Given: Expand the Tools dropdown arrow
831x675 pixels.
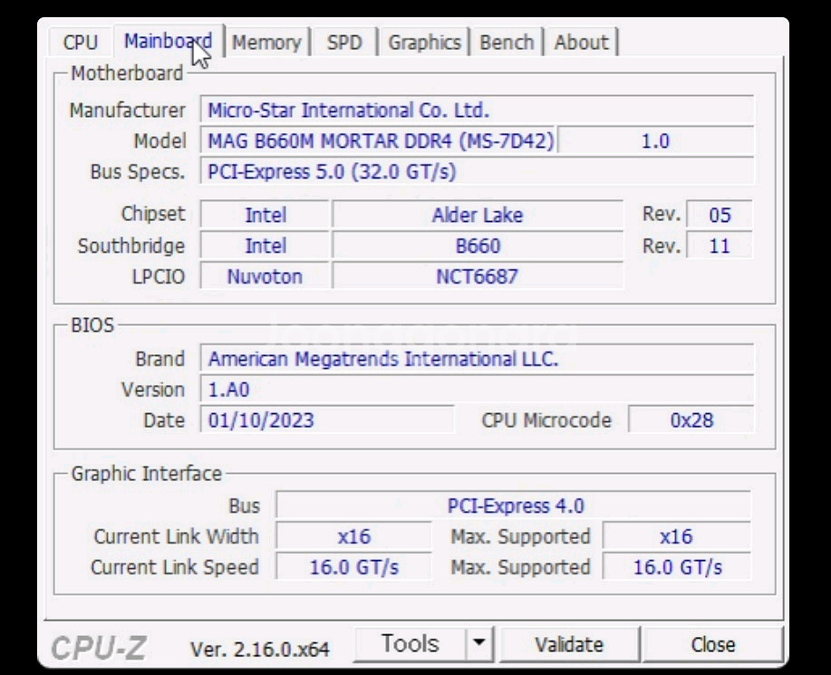Looking at the screenshot, I should (479, 644).
